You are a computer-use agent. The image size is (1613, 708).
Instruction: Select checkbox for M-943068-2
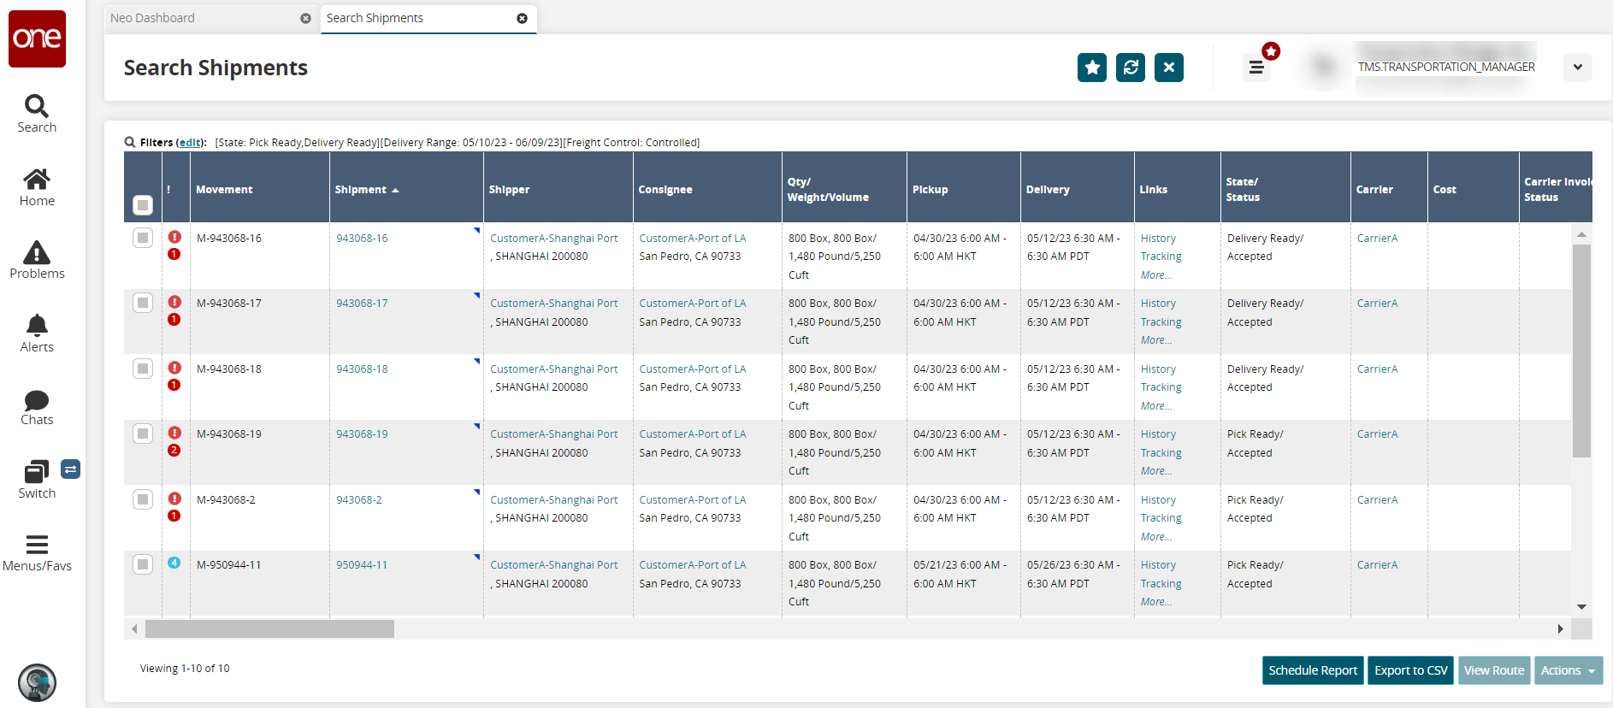pos(143,499)
